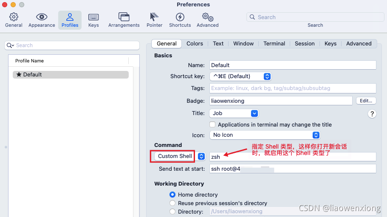Open the Pointer preferences pane

click(155, 20)
